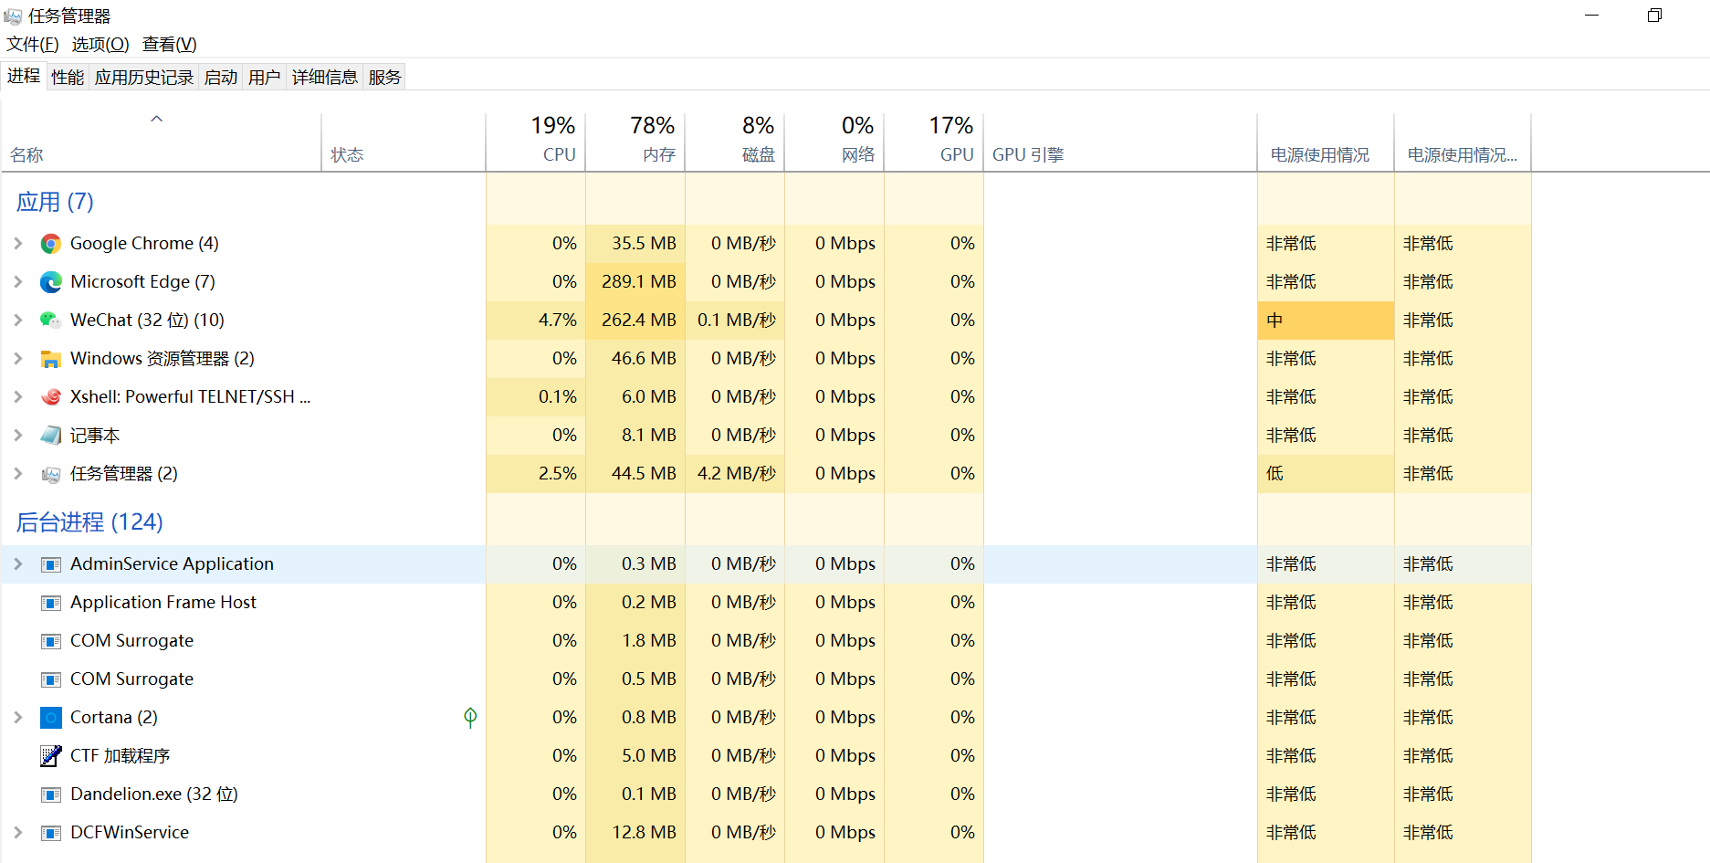This screenshot has height=863, width=1710.
Task: Click the Microsoft Edge icon
Action: pos(51,282)
